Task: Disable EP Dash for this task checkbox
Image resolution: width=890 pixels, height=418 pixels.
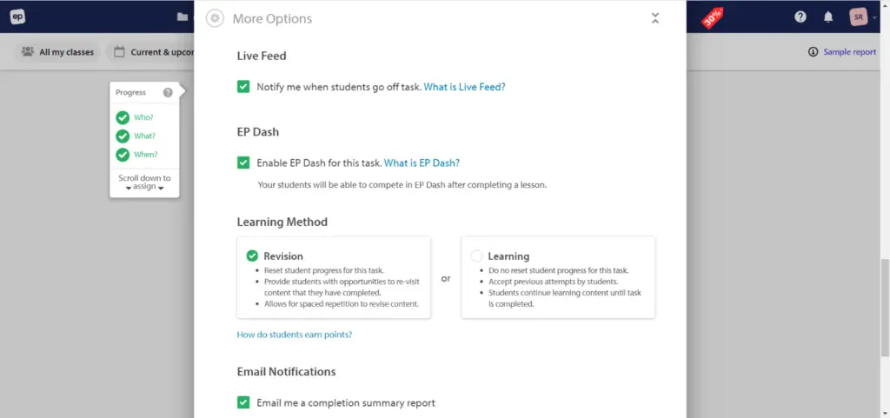Action: 243,163
